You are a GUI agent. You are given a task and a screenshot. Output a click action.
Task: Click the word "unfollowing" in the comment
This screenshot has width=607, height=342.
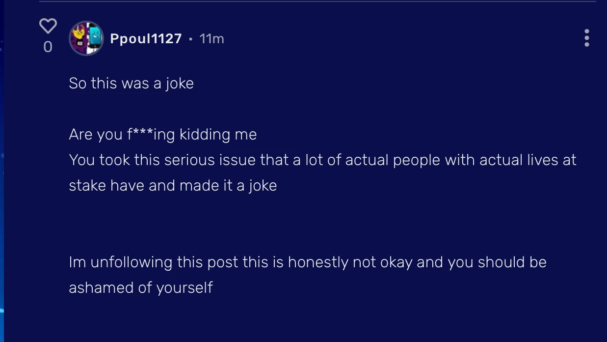pos(132,262)
